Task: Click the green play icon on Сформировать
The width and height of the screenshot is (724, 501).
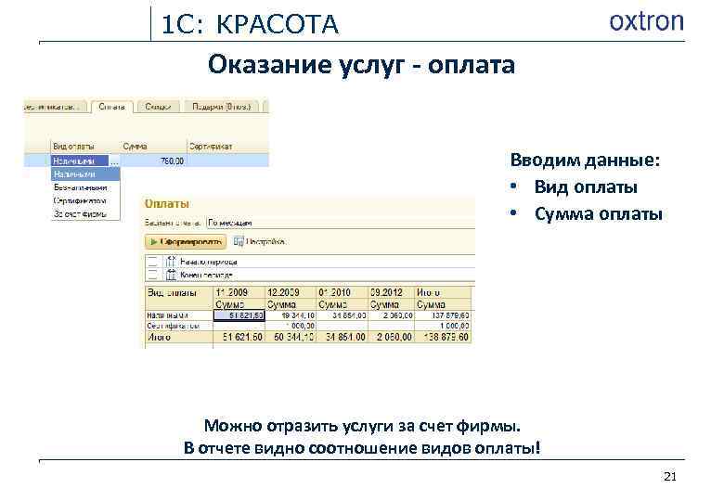Action: point(154,242)
